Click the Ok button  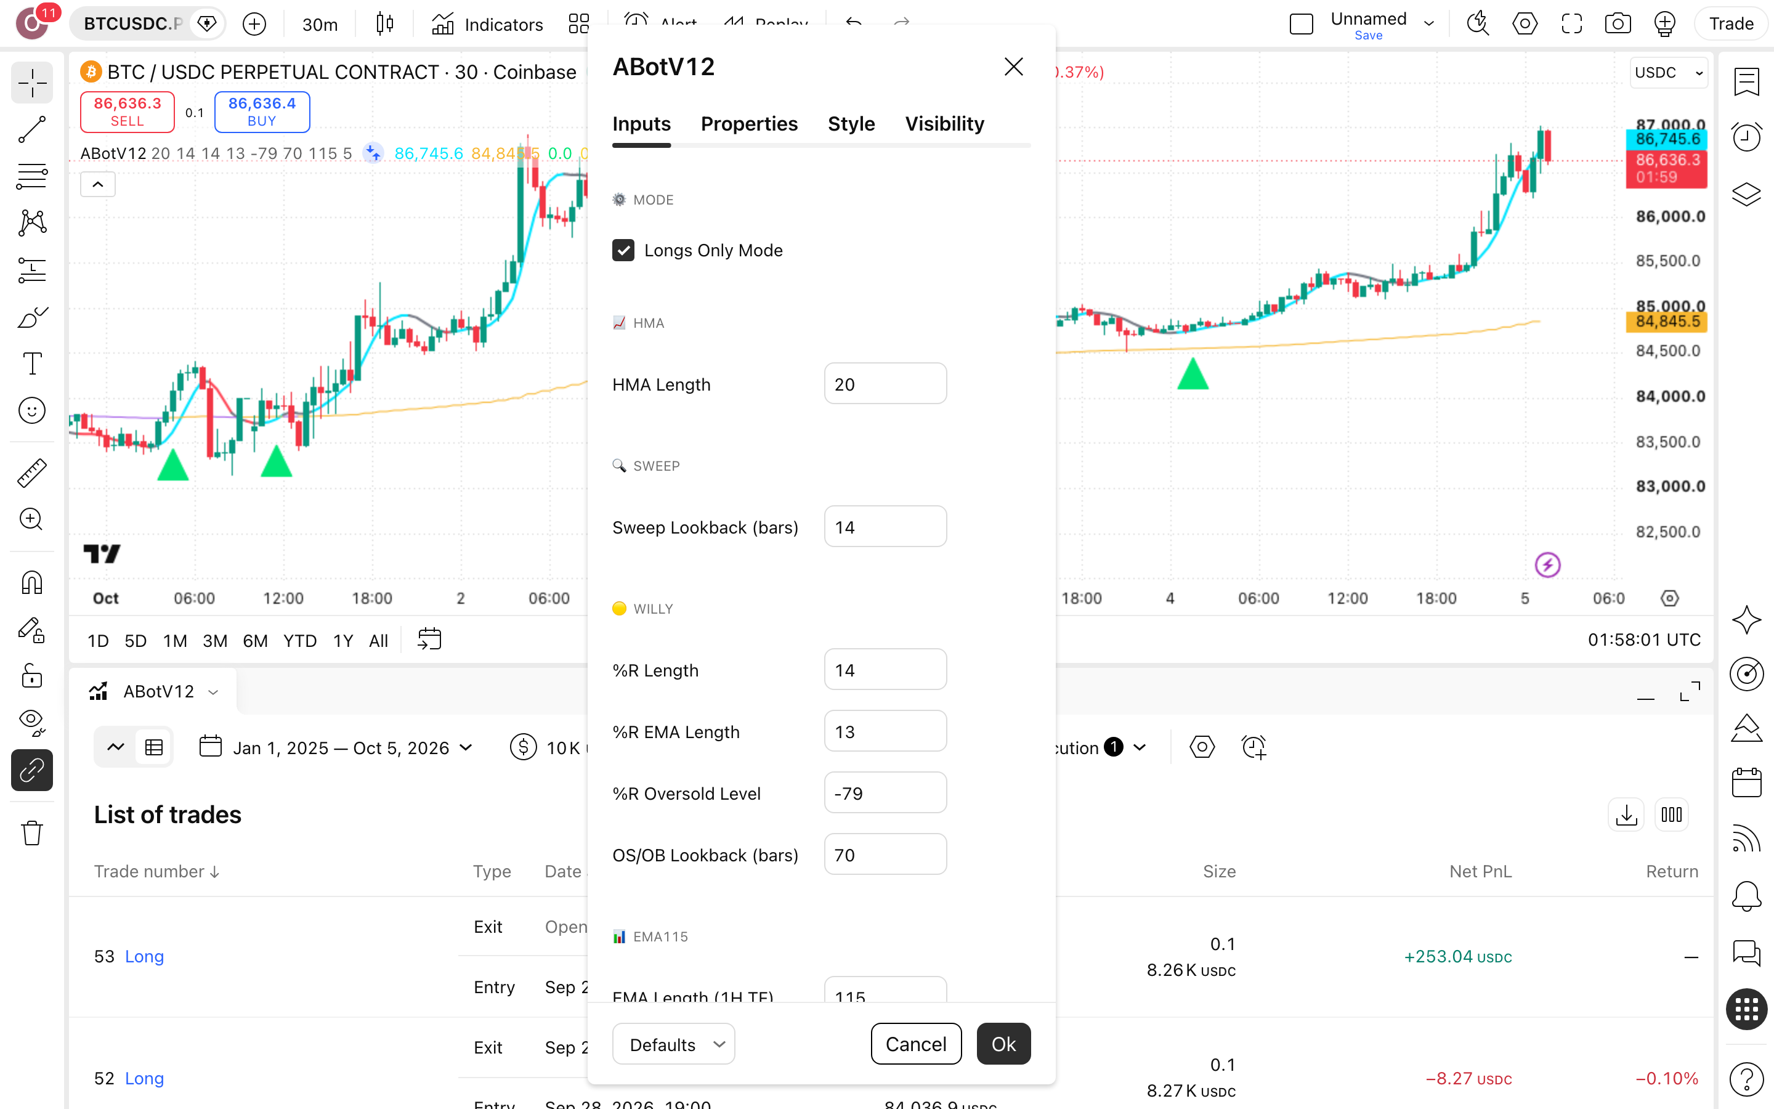[1003, 1044]
